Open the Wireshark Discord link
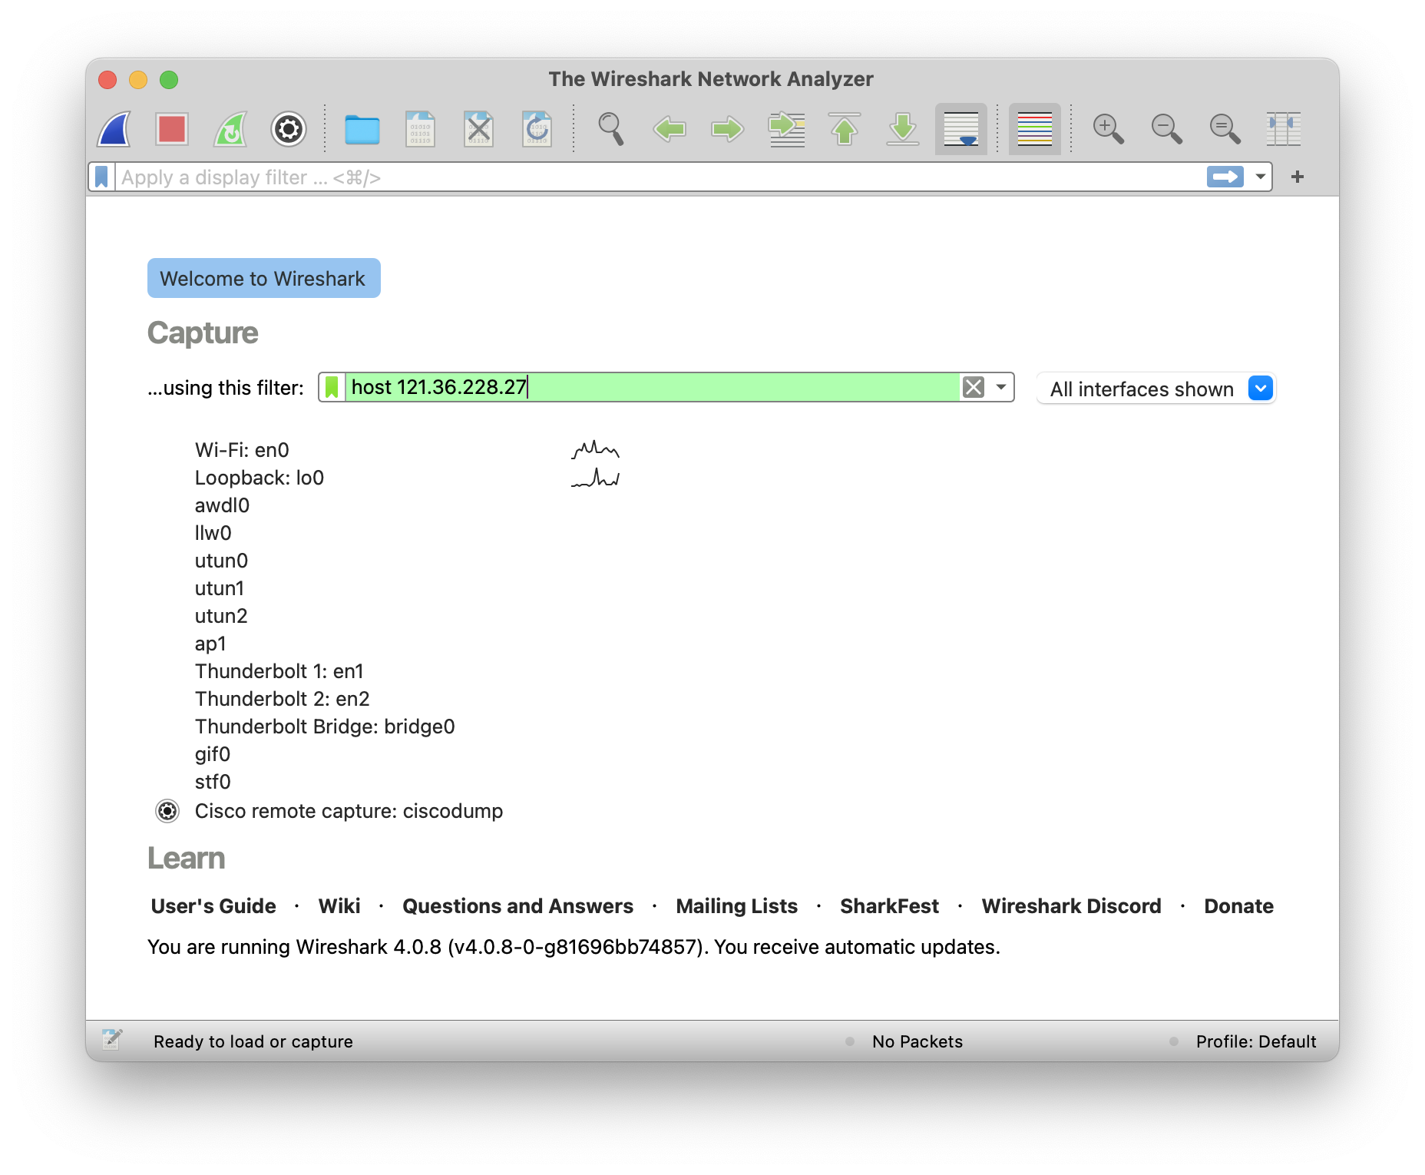1425x1175 pixels. [x=1072, y=906]
